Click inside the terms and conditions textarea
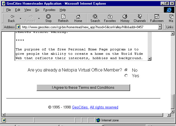Screen dimensions: 176x126 (81, 46)
